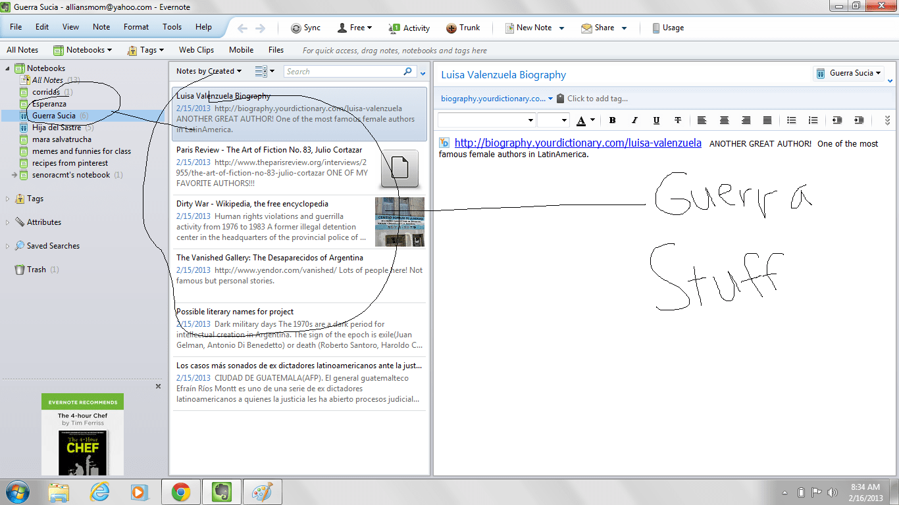Open 'The Vanished Gallery: The Desaparecidos of Argentina' note
The image size is (899, 505).
point(299,276)
